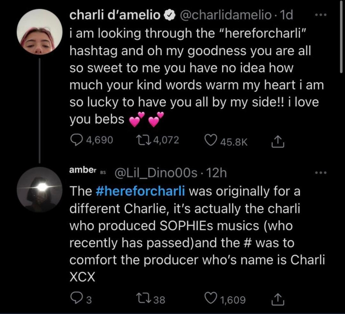Share amber's reply tweet
Image resolution: width=345 pixels, height=314 pixels.
(x=277, y=299)
